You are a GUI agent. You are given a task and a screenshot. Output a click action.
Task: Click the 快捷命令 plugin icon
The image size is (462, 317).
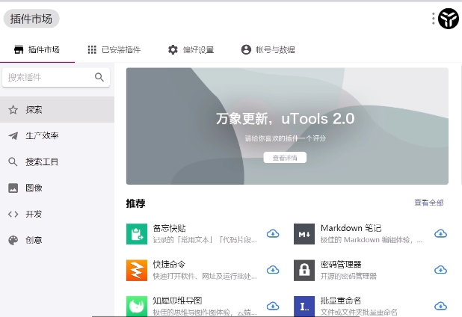pos(137,270)
